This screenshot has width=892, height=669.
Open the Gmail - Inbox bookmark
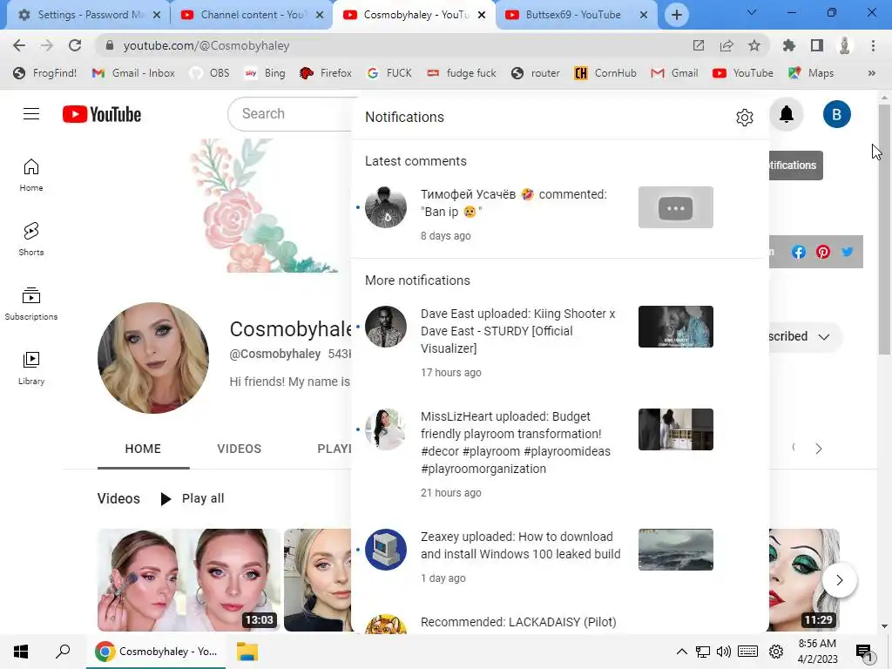(133, 73)
